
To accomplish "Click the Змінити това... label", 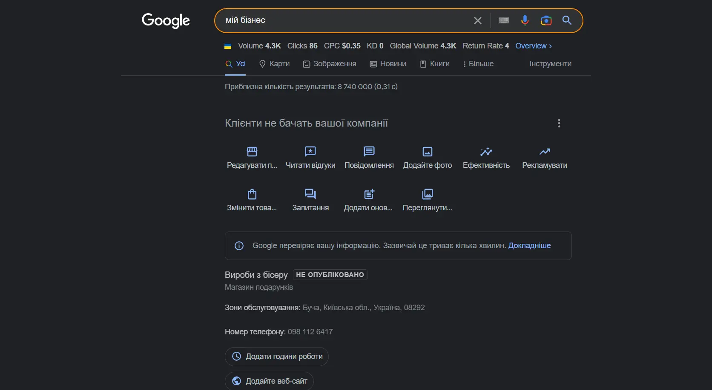I will (x=252, y=208).
